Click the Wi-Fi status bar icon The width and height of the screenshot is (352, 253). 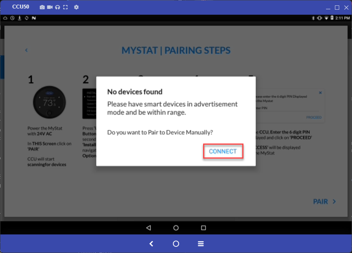326,18
